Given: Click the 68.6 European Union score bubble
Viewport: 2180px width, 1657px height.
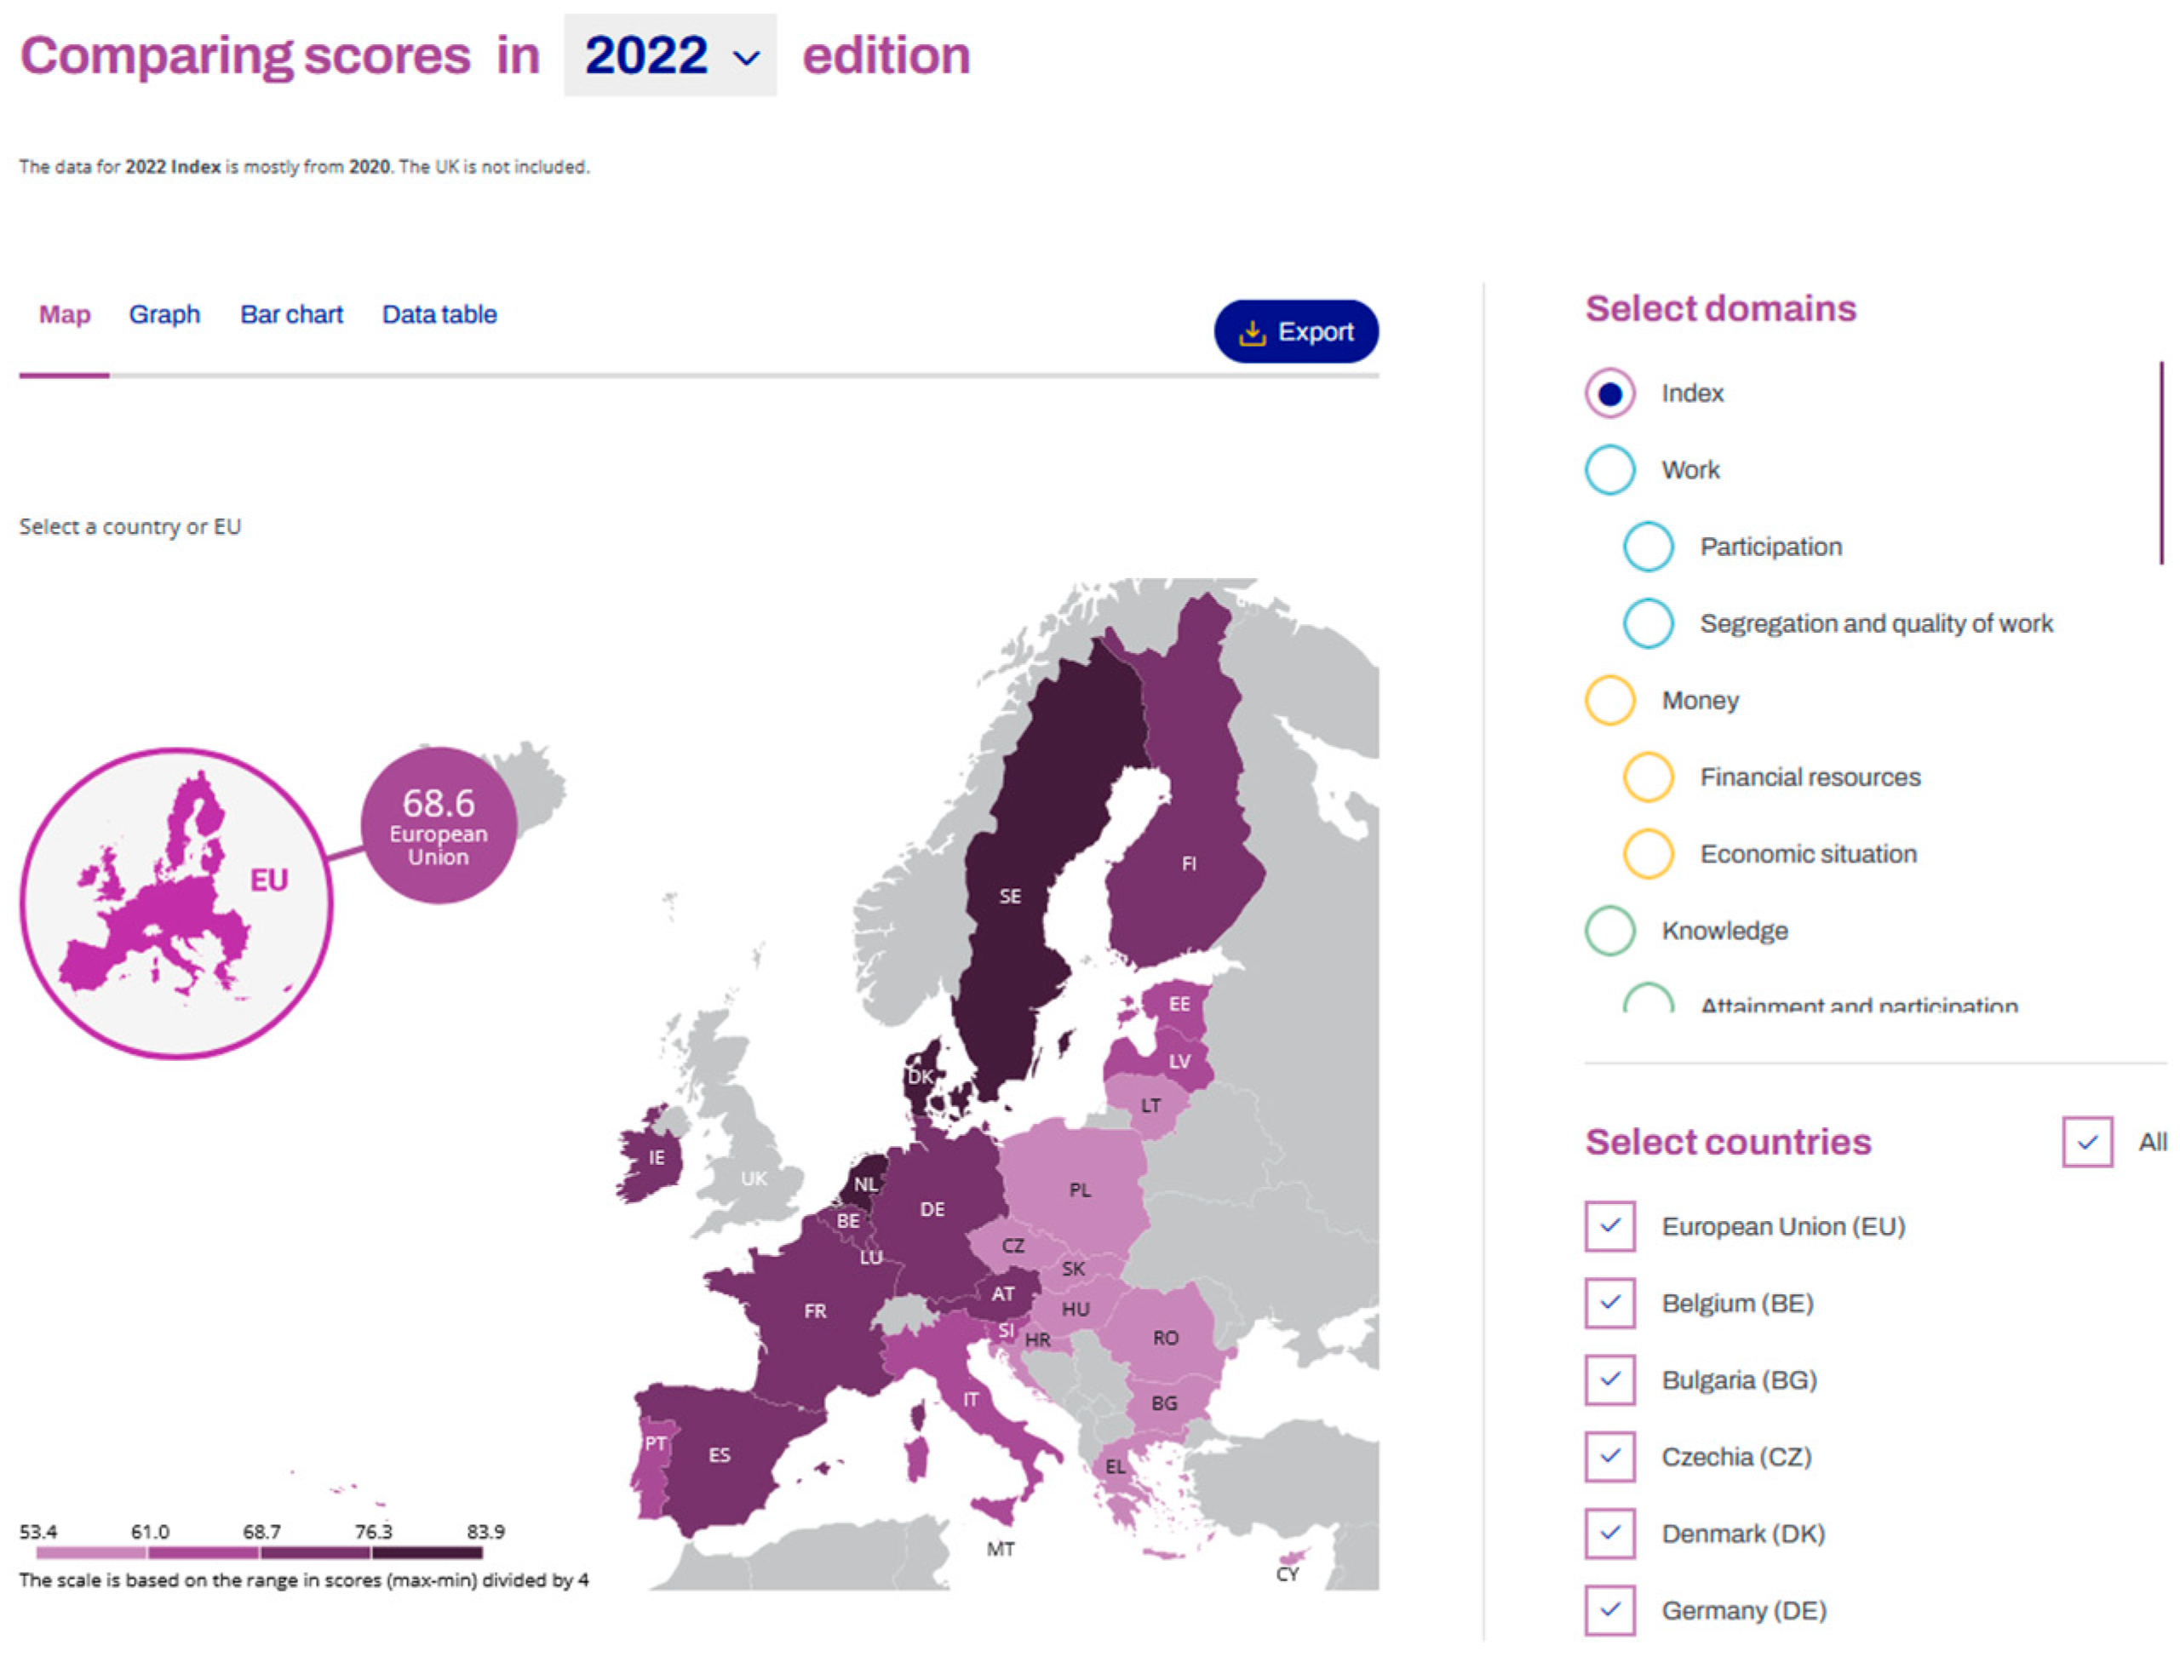Looking at the screenshot, I should [x=438, y=826].
